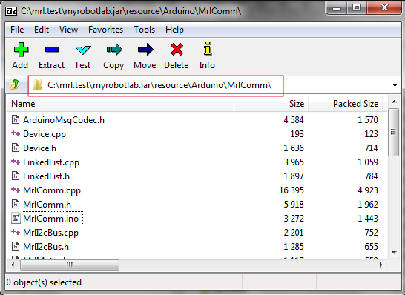Screen dimensions: 405x295
Task: Click the address path input field
Action: (x=214, y=85)
